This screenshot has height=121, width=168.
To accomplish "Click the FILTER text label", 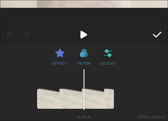I will tap(84, 64).
